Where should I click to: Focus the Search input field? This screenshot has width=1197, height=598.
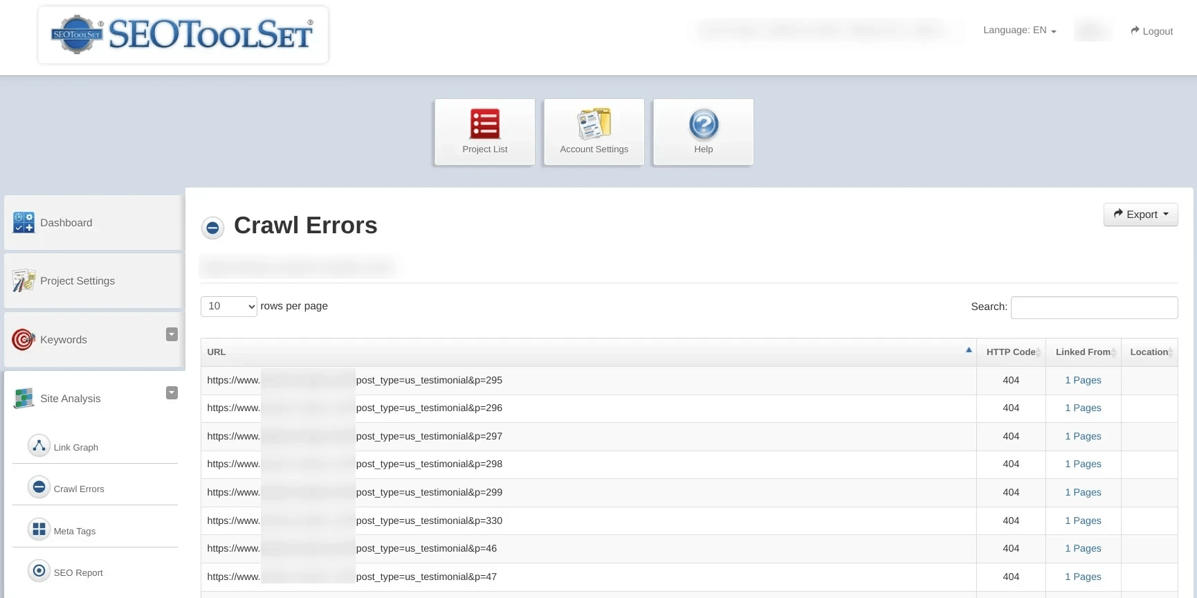click(x=1094, y=307)
